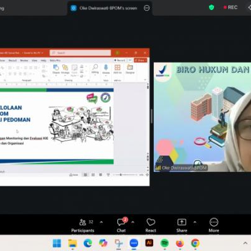
Task: Open the React heart menu
Action: [151, 226]
